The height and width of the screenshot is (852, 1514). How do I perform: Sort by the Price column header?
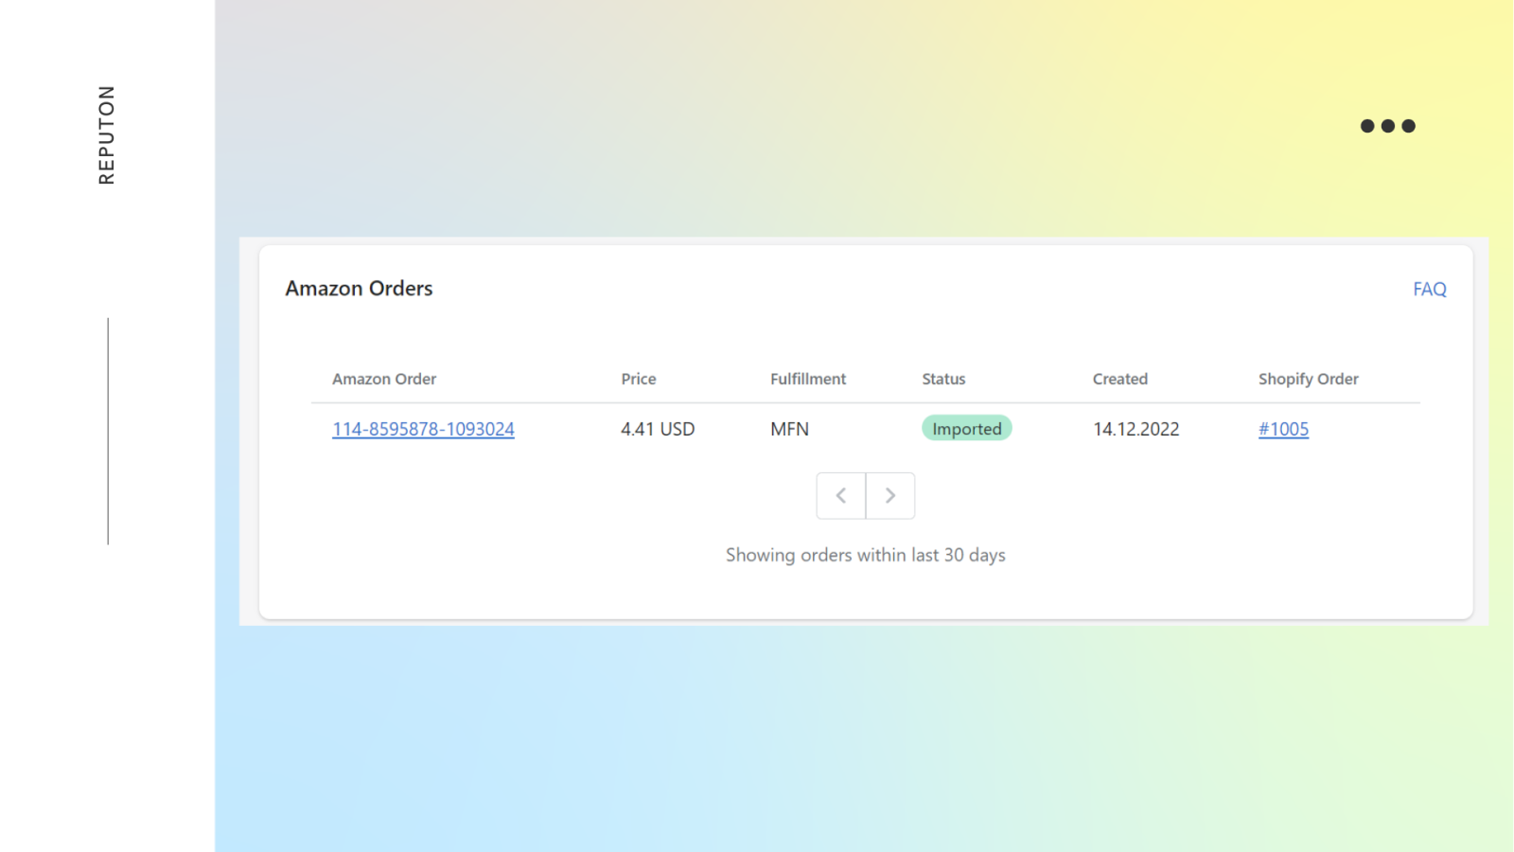(x=639, y=379)
